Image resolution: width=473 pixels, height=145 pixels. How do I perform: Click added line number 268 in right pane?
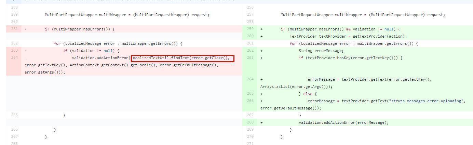click(x=250, y=122)
